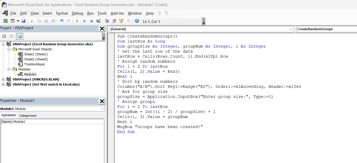The height and width of the screenshot is (163, 357).
Task: Open the Insert menu
Action: [x=47, y=13]
